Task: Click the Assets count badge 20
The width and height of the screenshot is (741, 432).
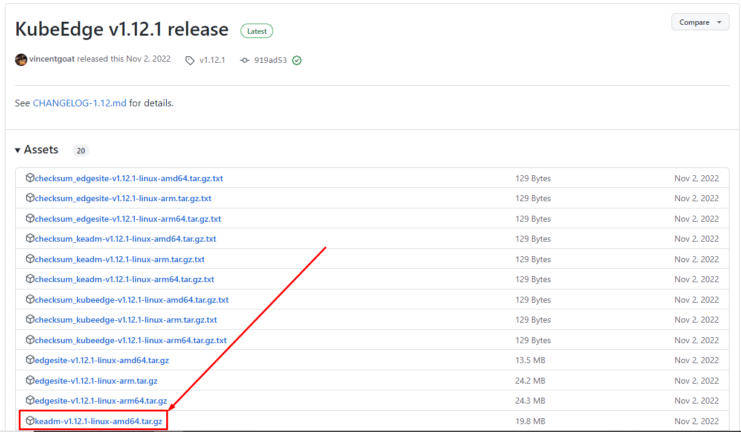Action: [x=81, y=150]
